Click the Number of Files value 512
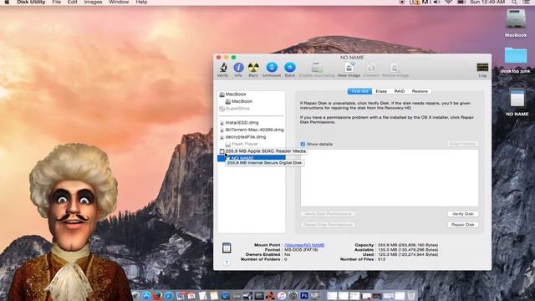 (381, 259)
